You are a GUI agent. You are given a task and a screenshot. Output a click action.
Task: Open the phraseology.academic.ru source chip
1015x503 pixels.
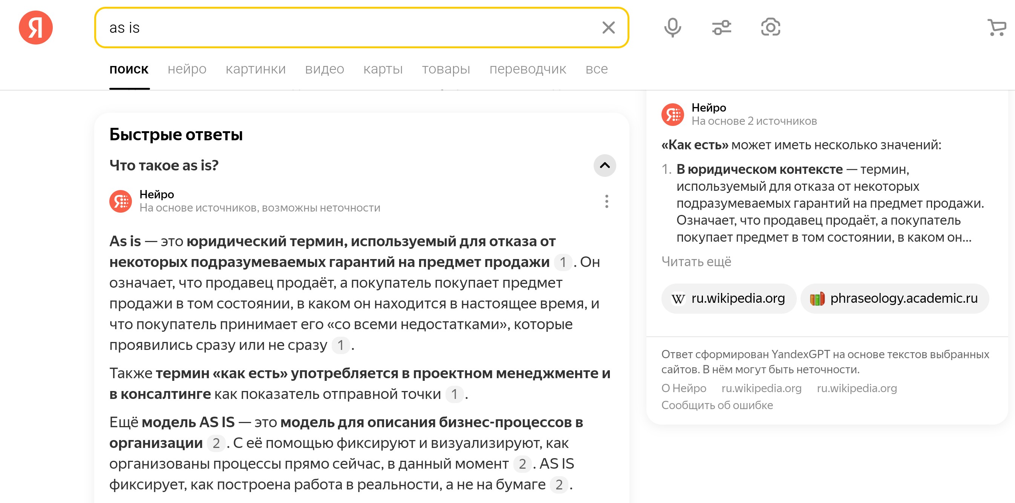click(x=894, y=299)
